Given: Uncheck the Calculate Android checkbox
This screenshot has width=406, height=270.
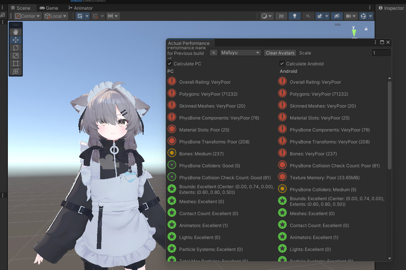Looking at the screenshot, I should tap(282, 63).
